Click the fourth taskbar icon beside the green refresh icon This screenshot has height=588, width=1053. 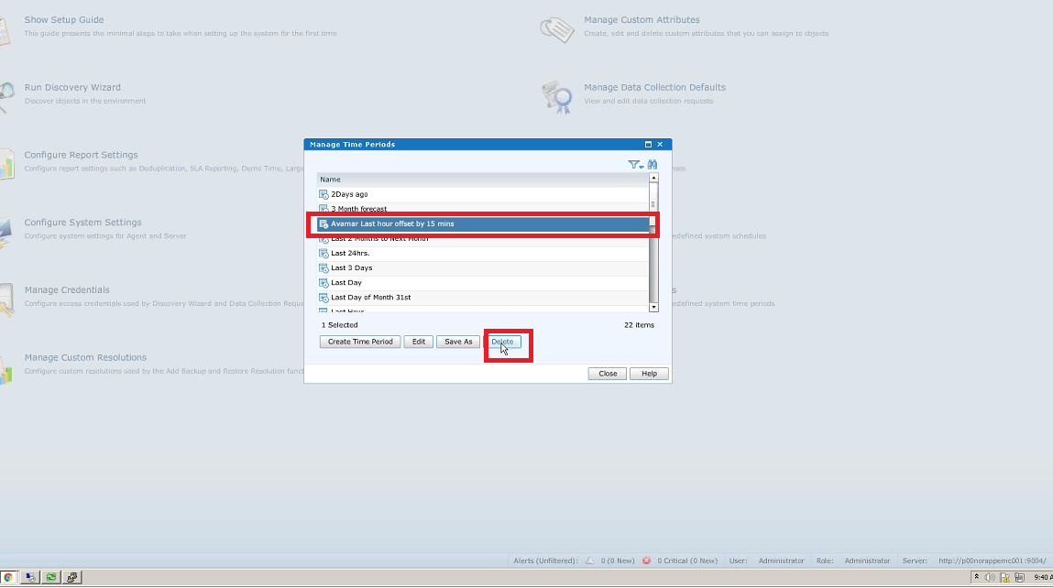[x=71, y=577]
